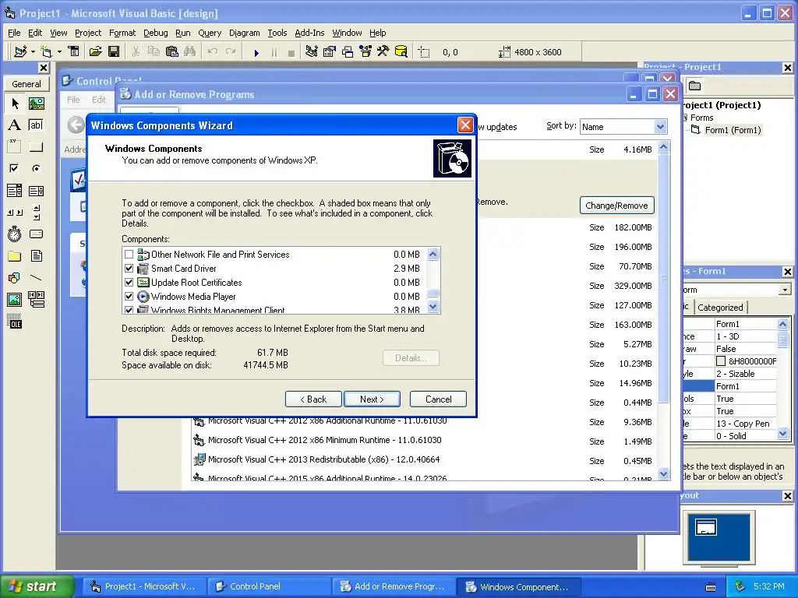Select the Microsoft Visual C++ 2013 Redistributable entry
798x598 pixels.
tap(323, 459)
